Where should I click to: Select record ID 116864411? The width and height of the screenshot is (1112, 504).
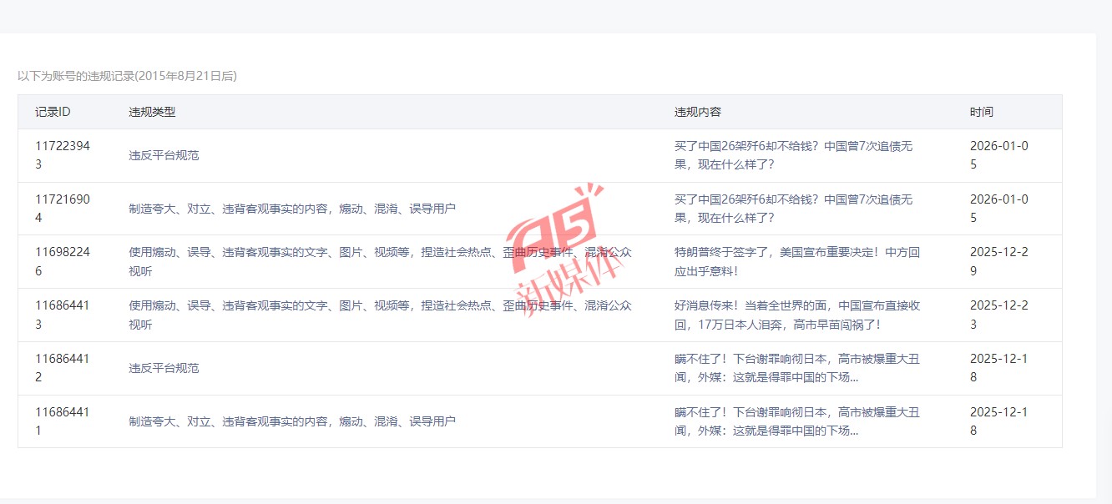[x=63, y=421]
